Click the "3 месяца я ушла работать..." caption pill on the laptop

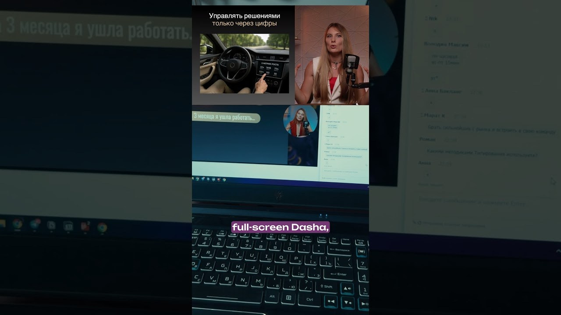(226, 117)
